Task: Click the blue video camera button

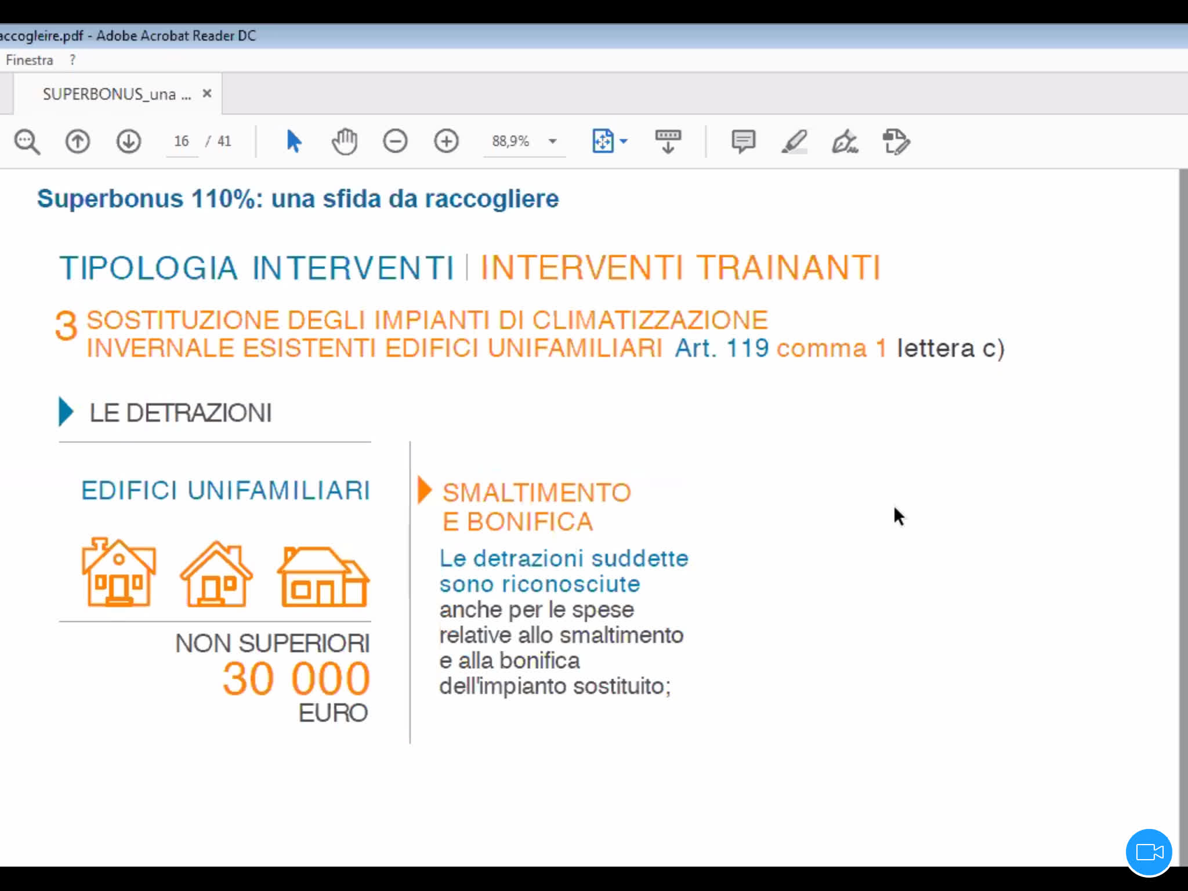Action: pyautogui.click(x=1149, y=852)
